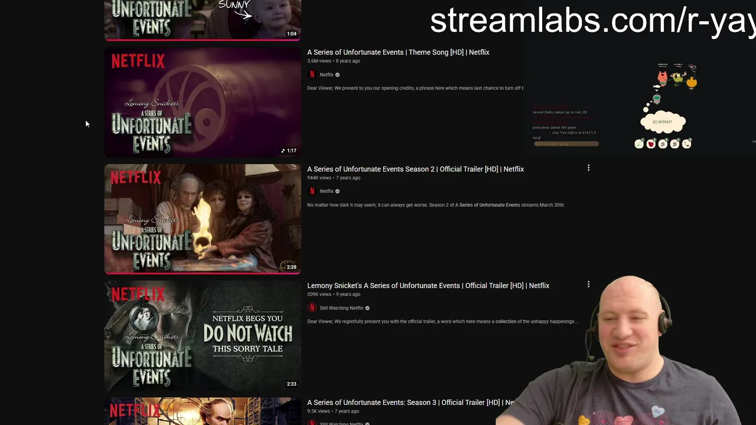756x425 pixels.
Task: Open the Netflix channel name under Theme Song
Action: (x=327, y=75)
